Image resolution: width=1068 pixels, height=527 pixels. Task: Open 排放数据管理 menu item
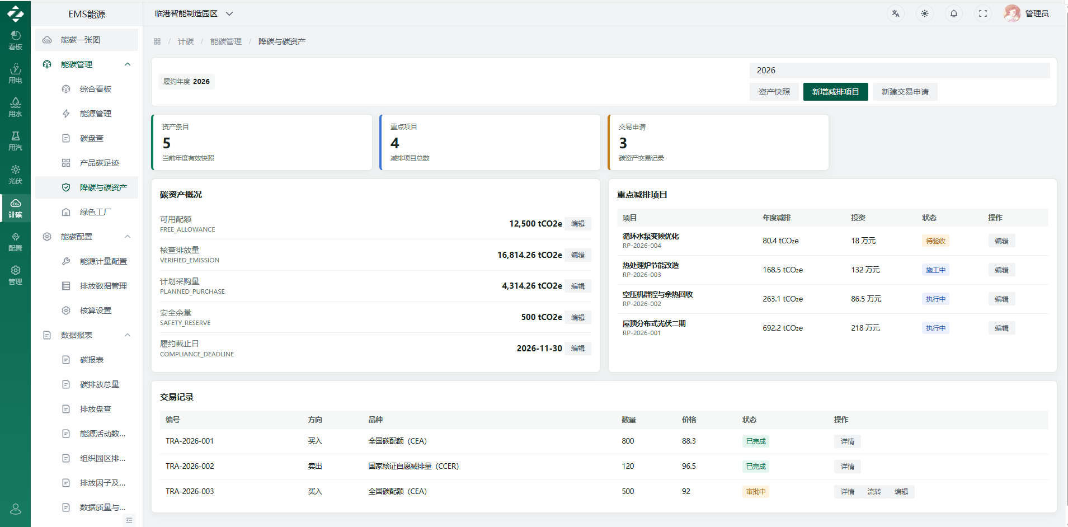point(87,286)
